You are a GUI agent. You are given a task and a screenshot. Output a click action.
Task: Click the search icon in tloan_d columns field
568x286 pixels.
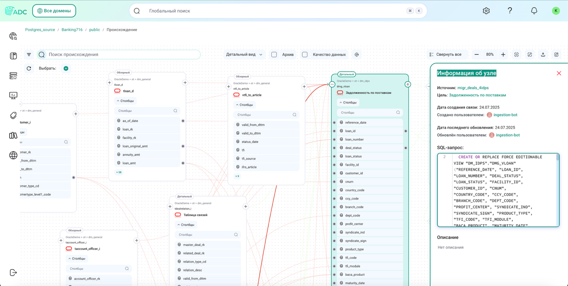176,111
